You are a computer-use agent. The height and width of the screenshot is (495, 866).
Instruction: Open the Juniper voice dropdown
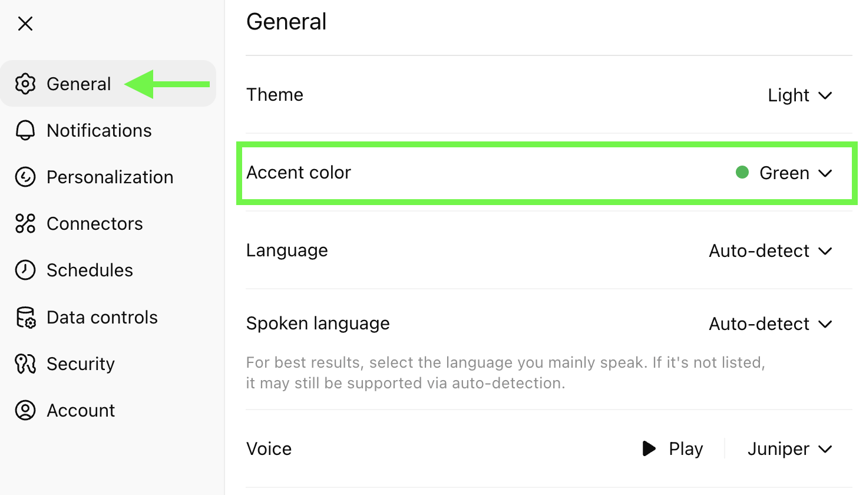pos(789,448)
